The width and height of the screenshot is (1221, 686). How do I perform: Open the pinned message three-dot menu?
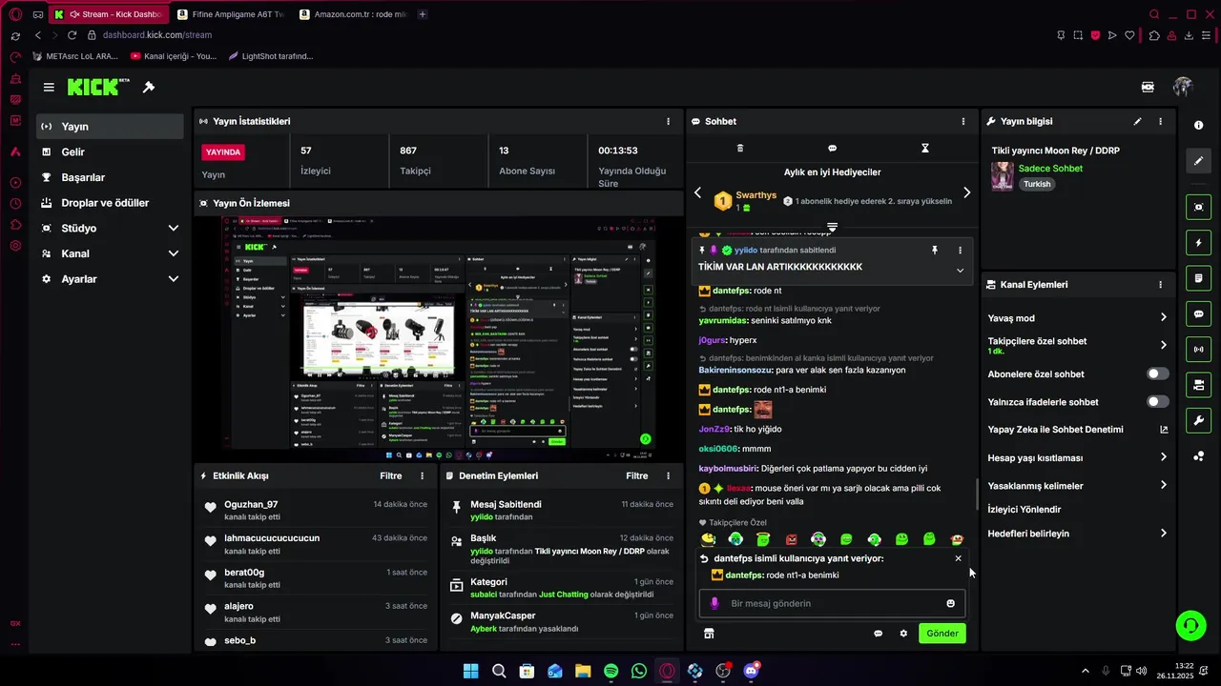click(960, 250)
